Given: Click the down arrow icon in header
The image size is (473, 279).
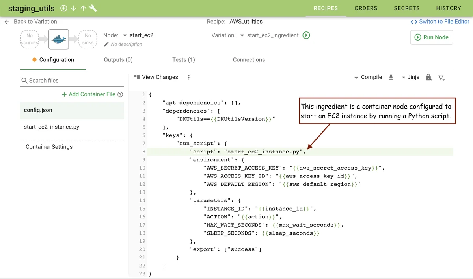Looking at the screenshot, I should point(73,8).
